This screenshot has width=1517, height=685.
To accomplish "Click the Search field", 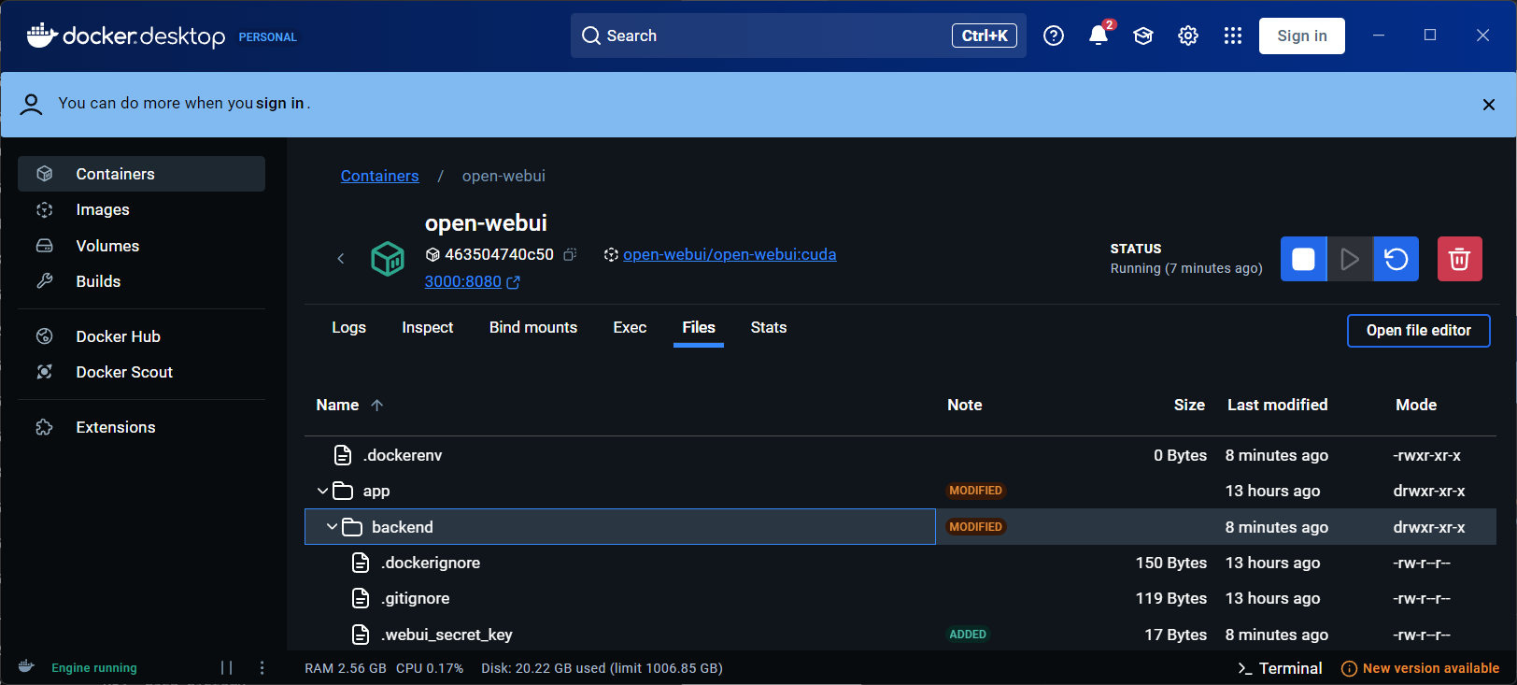I will click(x=799, y=36).
